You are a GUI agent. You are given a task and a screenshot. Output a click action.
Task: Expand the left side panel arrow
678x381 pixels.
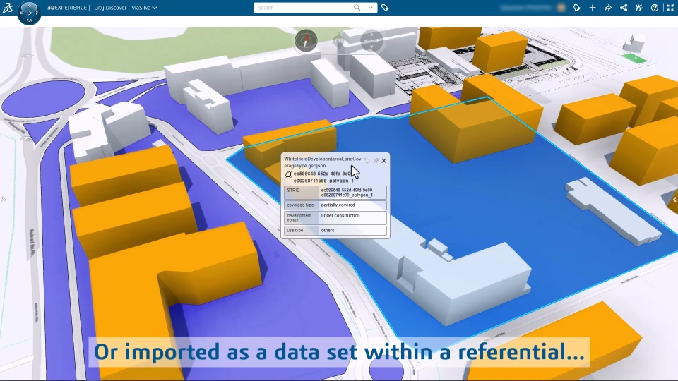[4, 200]
